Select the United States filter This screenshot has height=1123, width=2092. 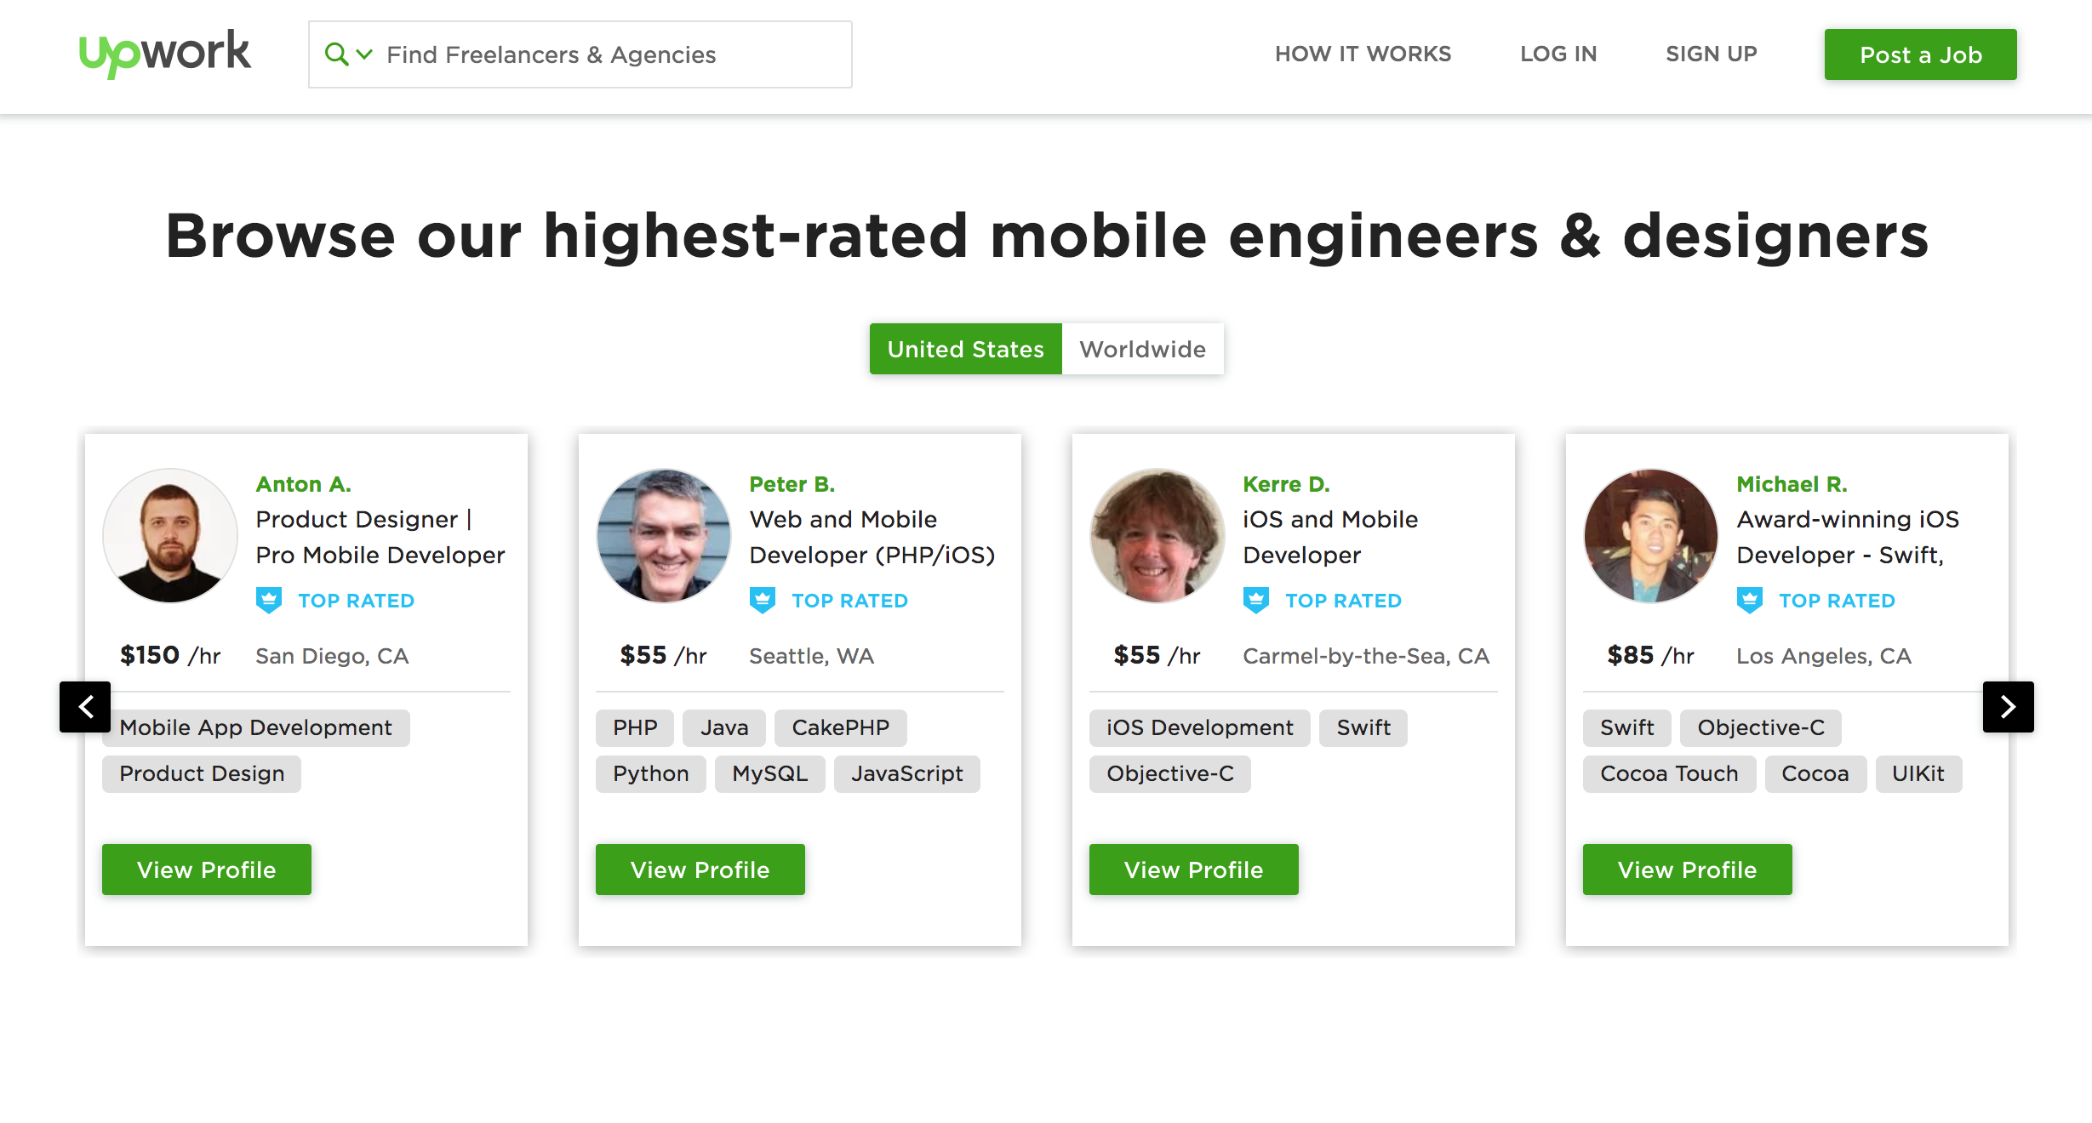click(965, 349)
